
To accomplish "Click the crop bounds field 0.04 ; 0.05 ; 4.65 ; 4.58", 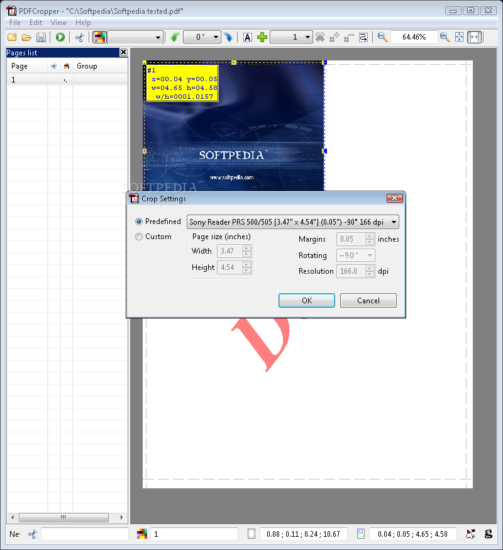I will pyautogui.click(x=412, y=534).
